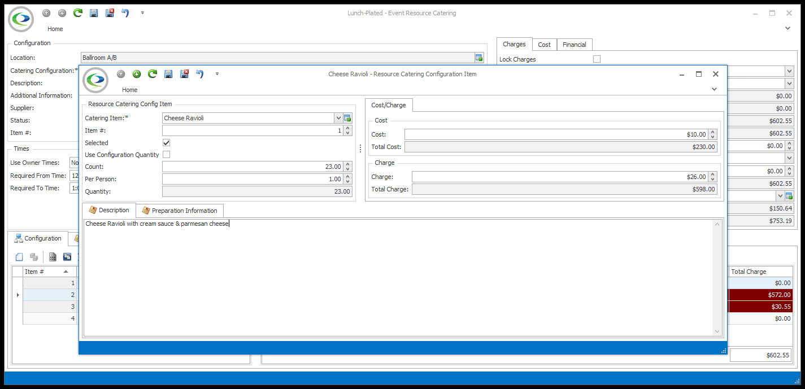Select row with Item # 3 in grid
805x389 pixels.
click(50, 307)
